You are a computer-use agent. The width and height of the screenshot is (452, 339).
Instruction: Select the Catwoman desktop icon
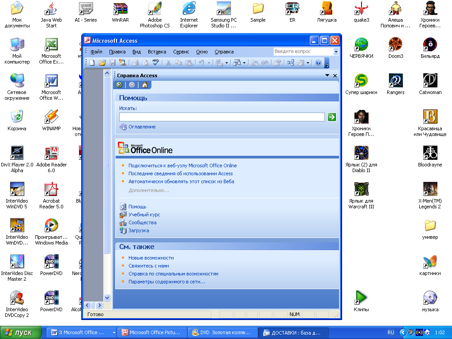430,84
